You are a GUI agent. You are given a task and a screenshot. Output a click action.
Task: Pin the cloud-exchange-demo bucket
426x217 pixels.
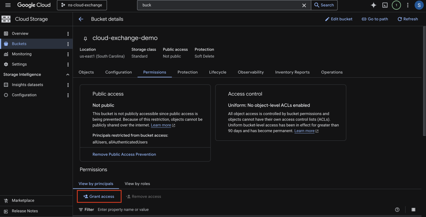coord(85,38)
